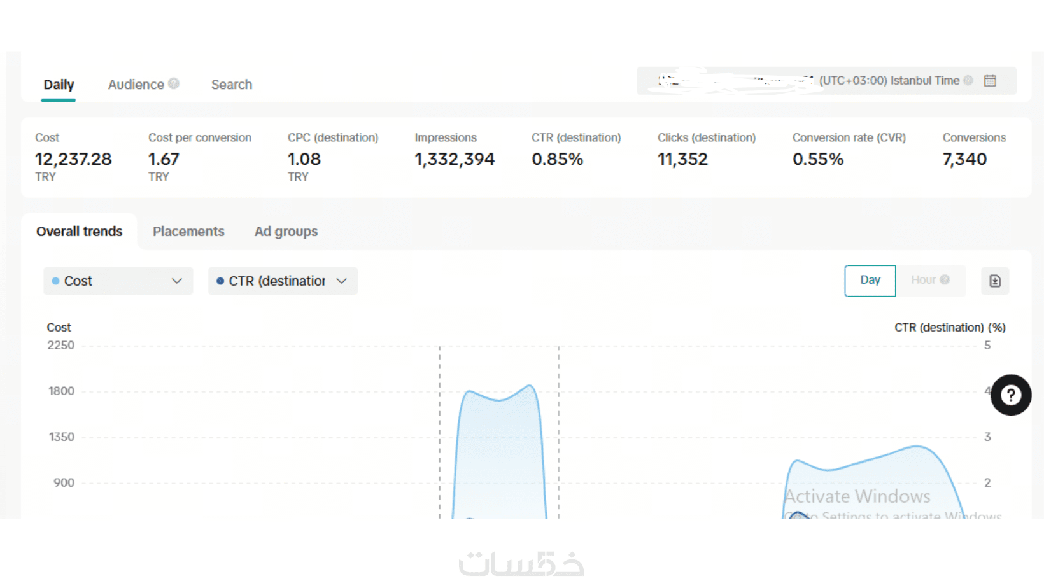Click the Audience help question mark icon

pyautogui.click(x=174, y=83)
